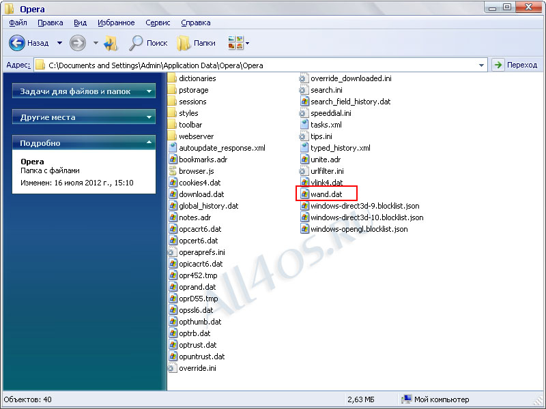The width and height of the screenshot is (546, 409).
Task: Select the browser.js script file icon
Action: tap(173, 171)
